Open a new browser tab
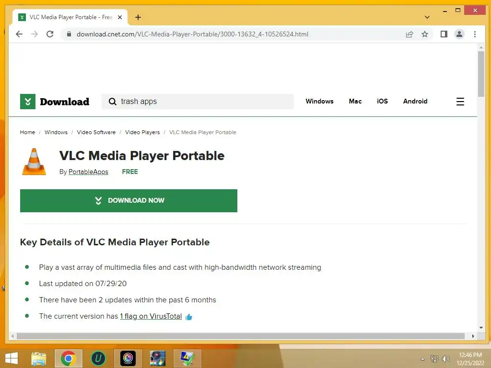 (x=138, y=17)
